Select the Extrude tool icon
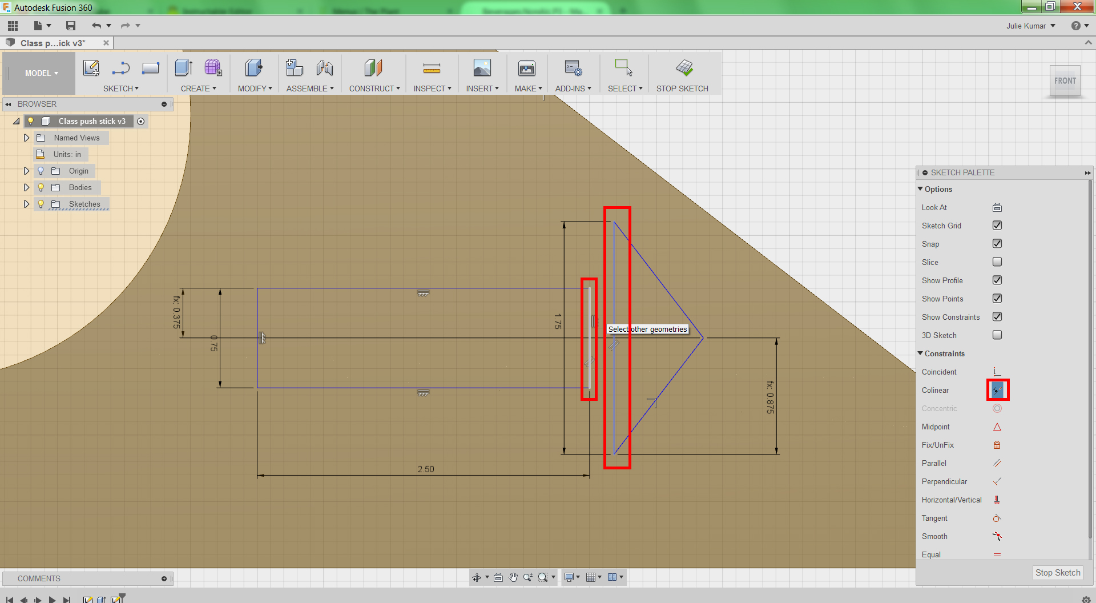The height and width of the screenshot is (603, 1096). tap(184, 68)
